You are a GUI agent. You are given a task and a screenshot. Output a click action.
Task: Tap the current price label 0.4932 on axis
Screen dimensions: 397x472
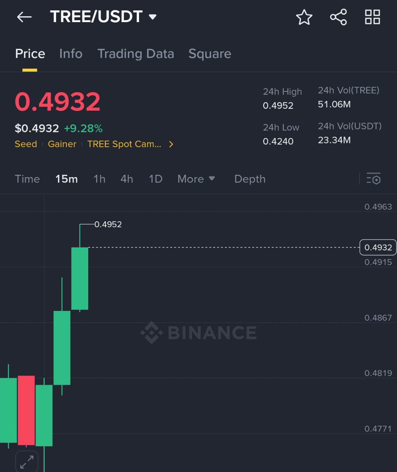(378, 247)
